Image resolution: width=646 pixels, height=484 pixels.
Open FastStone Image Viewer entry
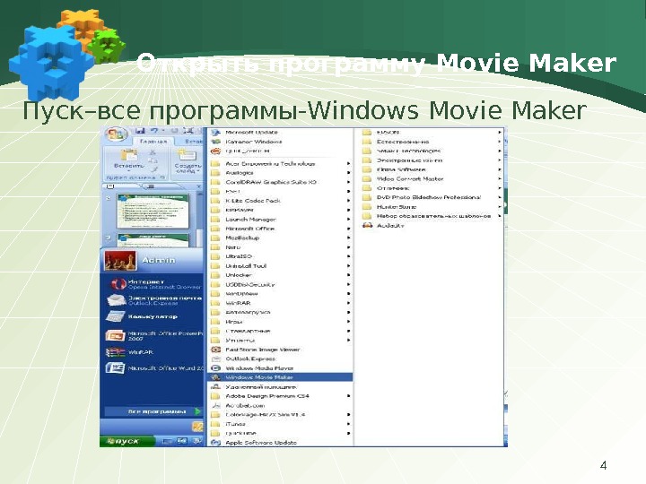click(280, 350)
